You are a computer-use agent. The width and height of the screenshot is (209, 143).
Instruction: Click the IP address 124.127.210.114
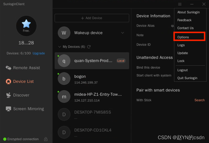pyautogui.click(x=87, y=100)
